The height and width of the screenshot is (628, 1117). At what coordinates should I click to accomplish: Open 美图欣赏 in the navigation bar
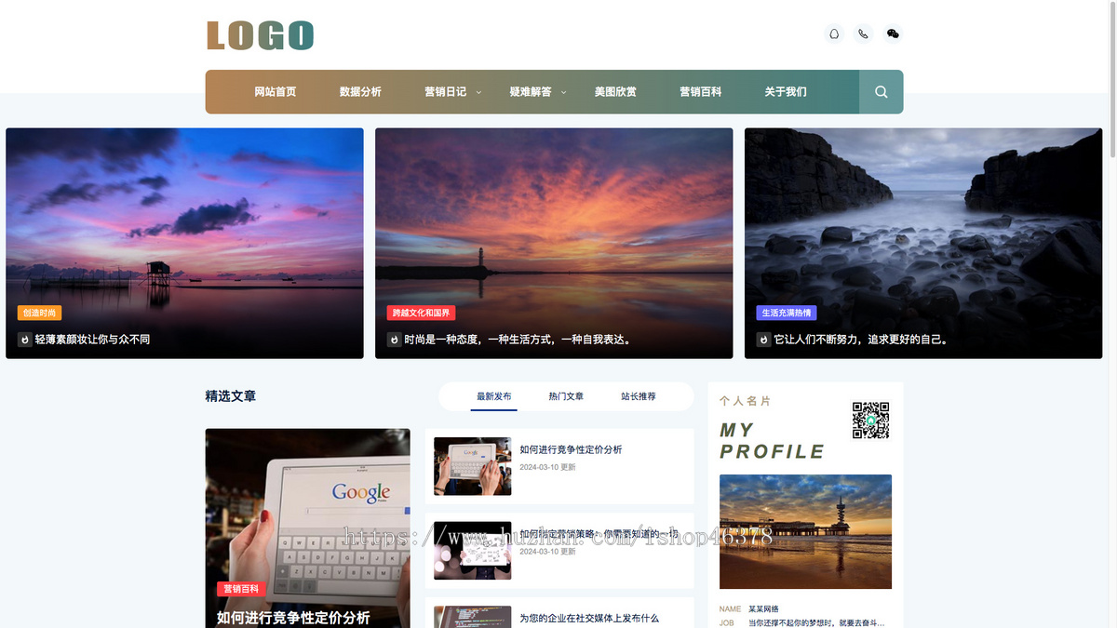(615, 92)
